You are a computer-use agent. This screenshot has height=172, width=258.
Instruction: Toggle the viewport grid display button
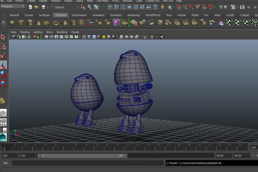[46, 37]
